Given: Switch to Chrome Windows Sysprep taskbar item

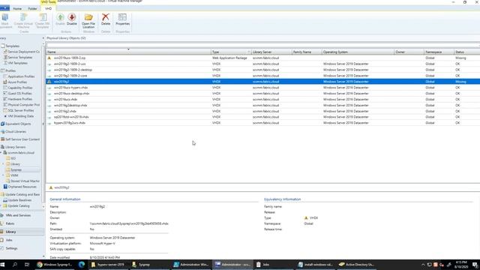Looking at the screenshot, I should tap(55, 265).
